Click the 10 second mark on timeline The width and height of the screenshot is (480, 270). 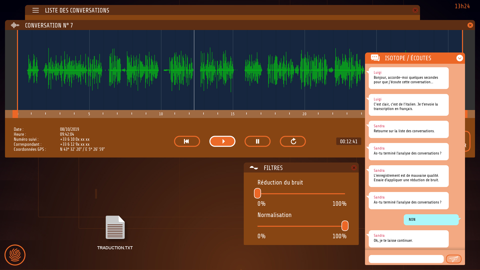[161, 114]
